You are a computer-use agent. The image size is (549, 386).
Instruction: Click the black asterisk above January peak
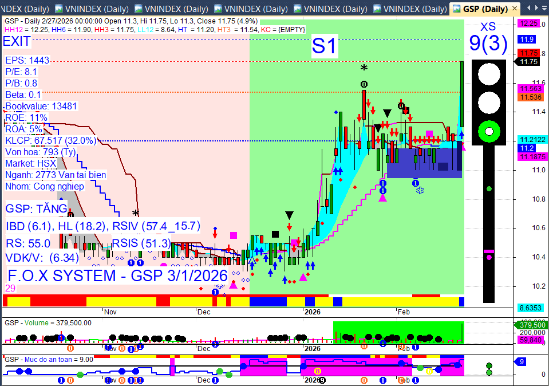(x=364, y=68)
